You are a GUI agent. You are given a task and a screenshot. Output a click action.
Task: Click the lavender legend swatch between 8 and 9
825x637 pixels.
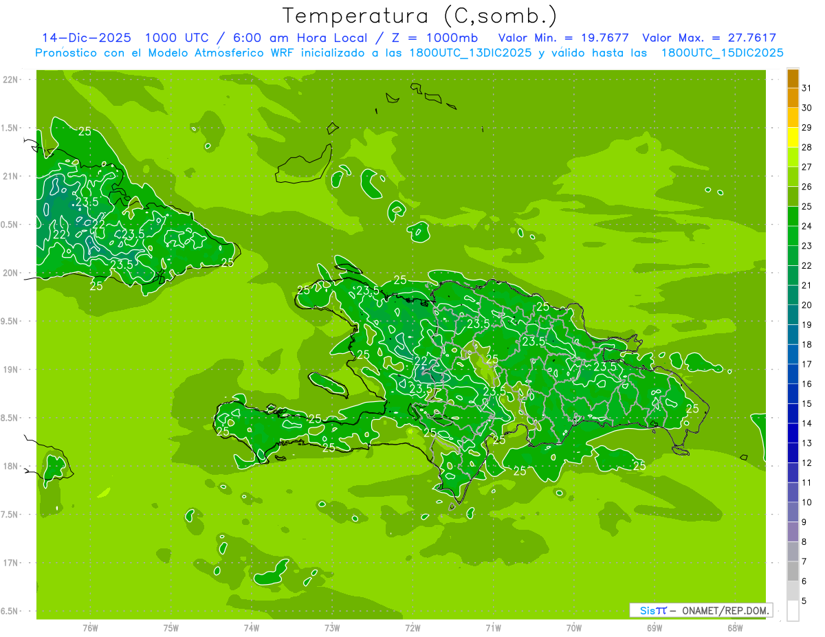pos(793,532)
